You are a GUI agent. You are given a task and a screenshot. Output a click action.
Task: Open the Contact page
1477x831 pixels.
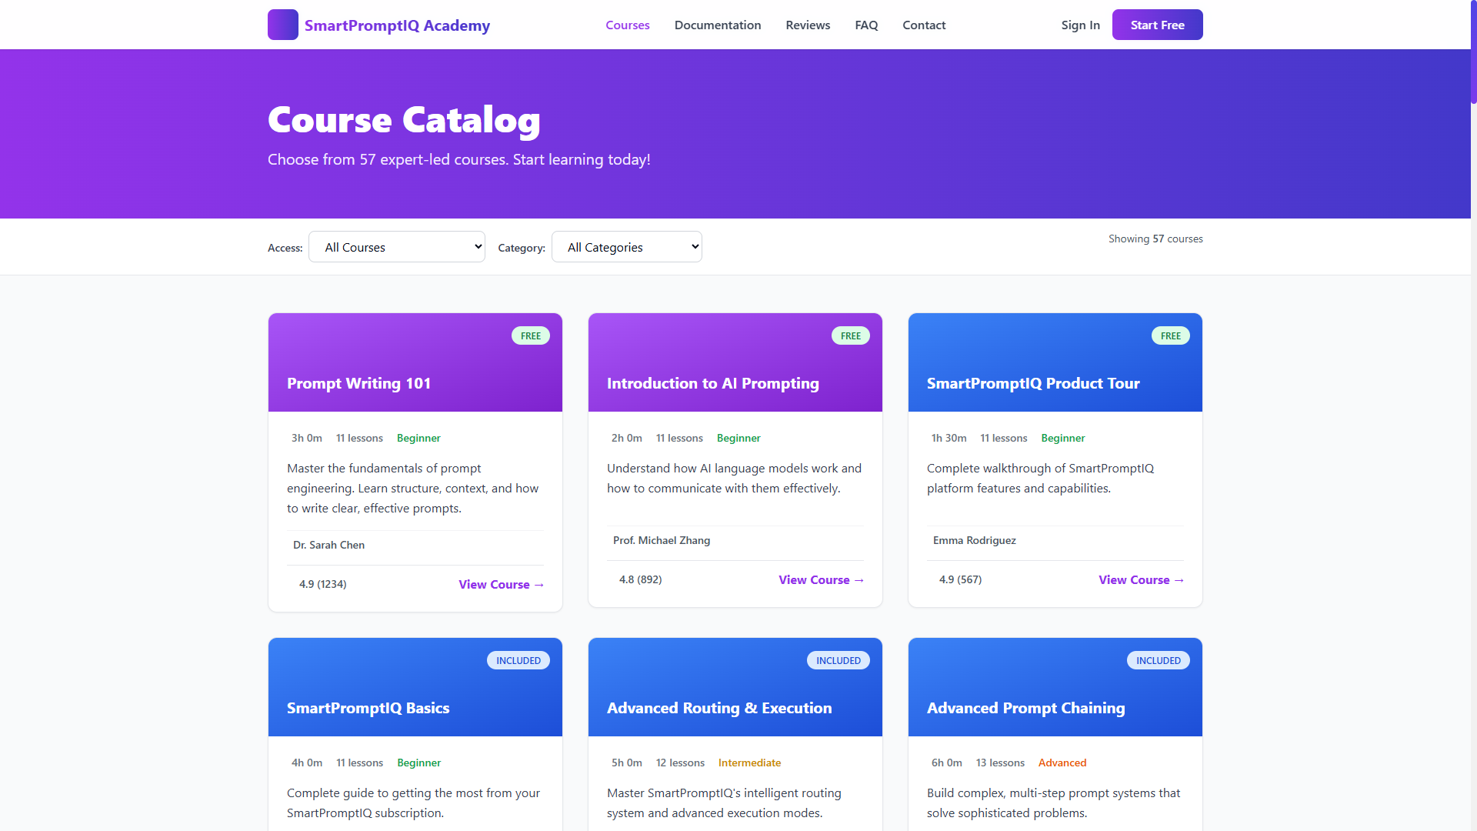pos(923,25)
